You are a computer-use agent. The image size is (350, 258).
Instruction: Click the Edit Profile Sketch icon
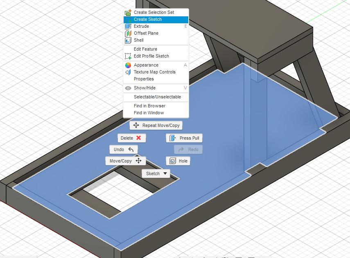129,56
